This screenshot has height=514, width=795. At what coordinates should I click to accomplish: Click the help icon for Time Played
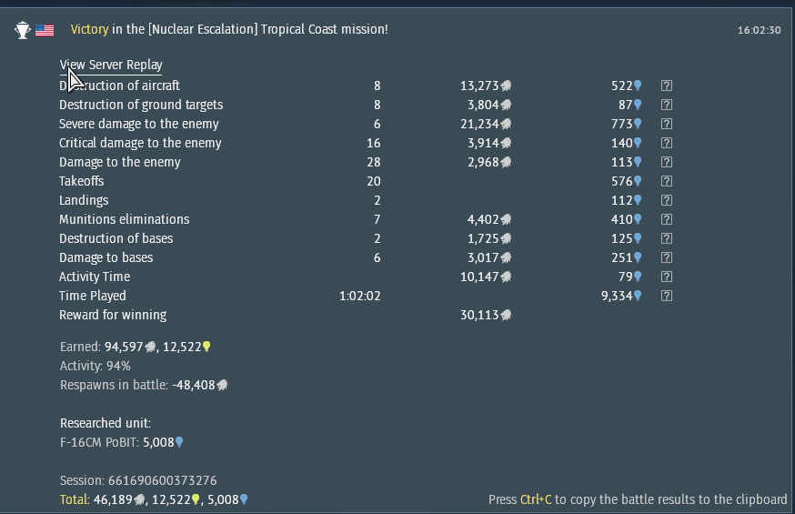coord(667,296)
